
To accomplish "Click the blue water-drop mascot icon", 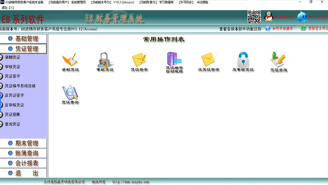I will (x=302, y=17).
